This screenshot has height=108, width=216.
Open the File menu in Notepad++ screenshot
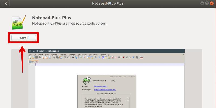[x=30, y=55]
